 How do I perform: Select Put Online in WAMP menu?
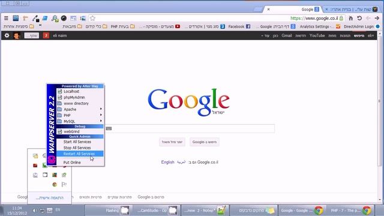[80, 163]
